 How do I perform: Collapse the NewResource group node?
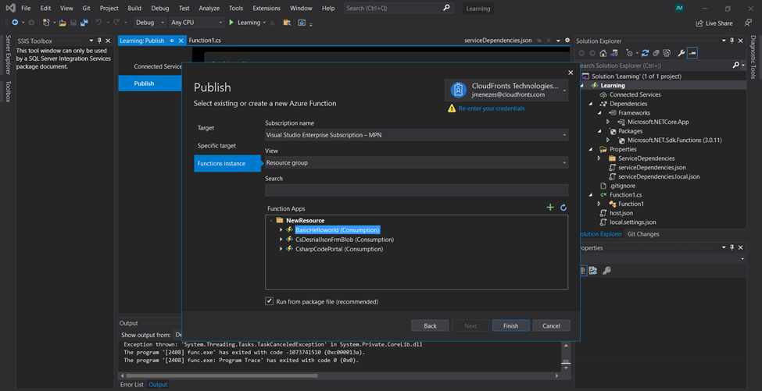tap(270, 220)
